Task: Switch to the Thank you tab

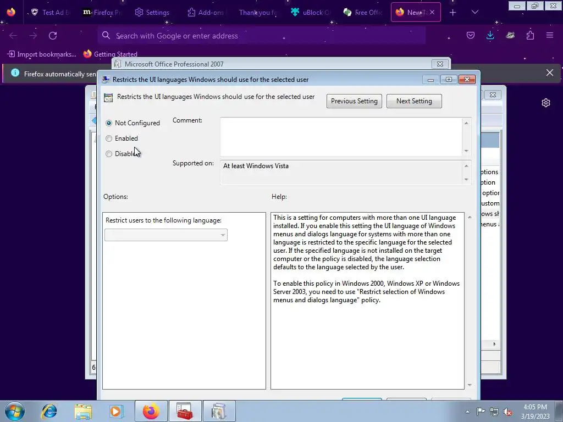Action: [x=257, y=12]
